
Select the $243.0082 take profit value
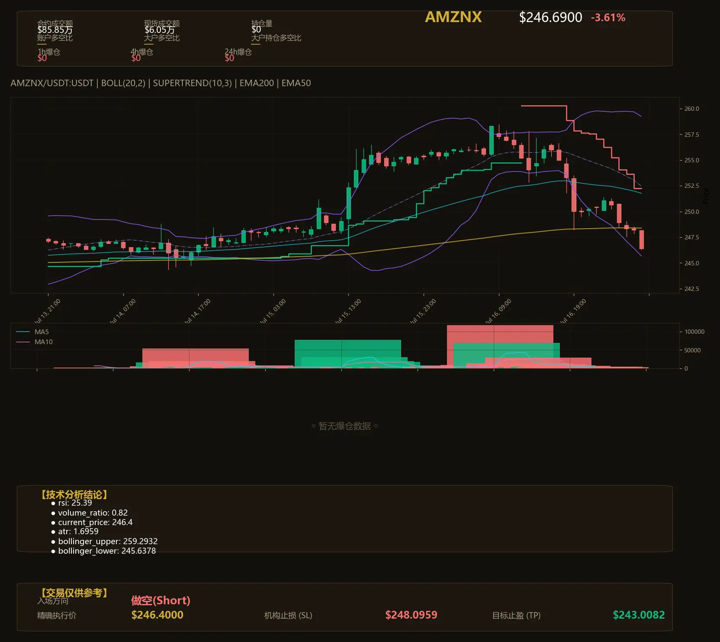[639, 615]
